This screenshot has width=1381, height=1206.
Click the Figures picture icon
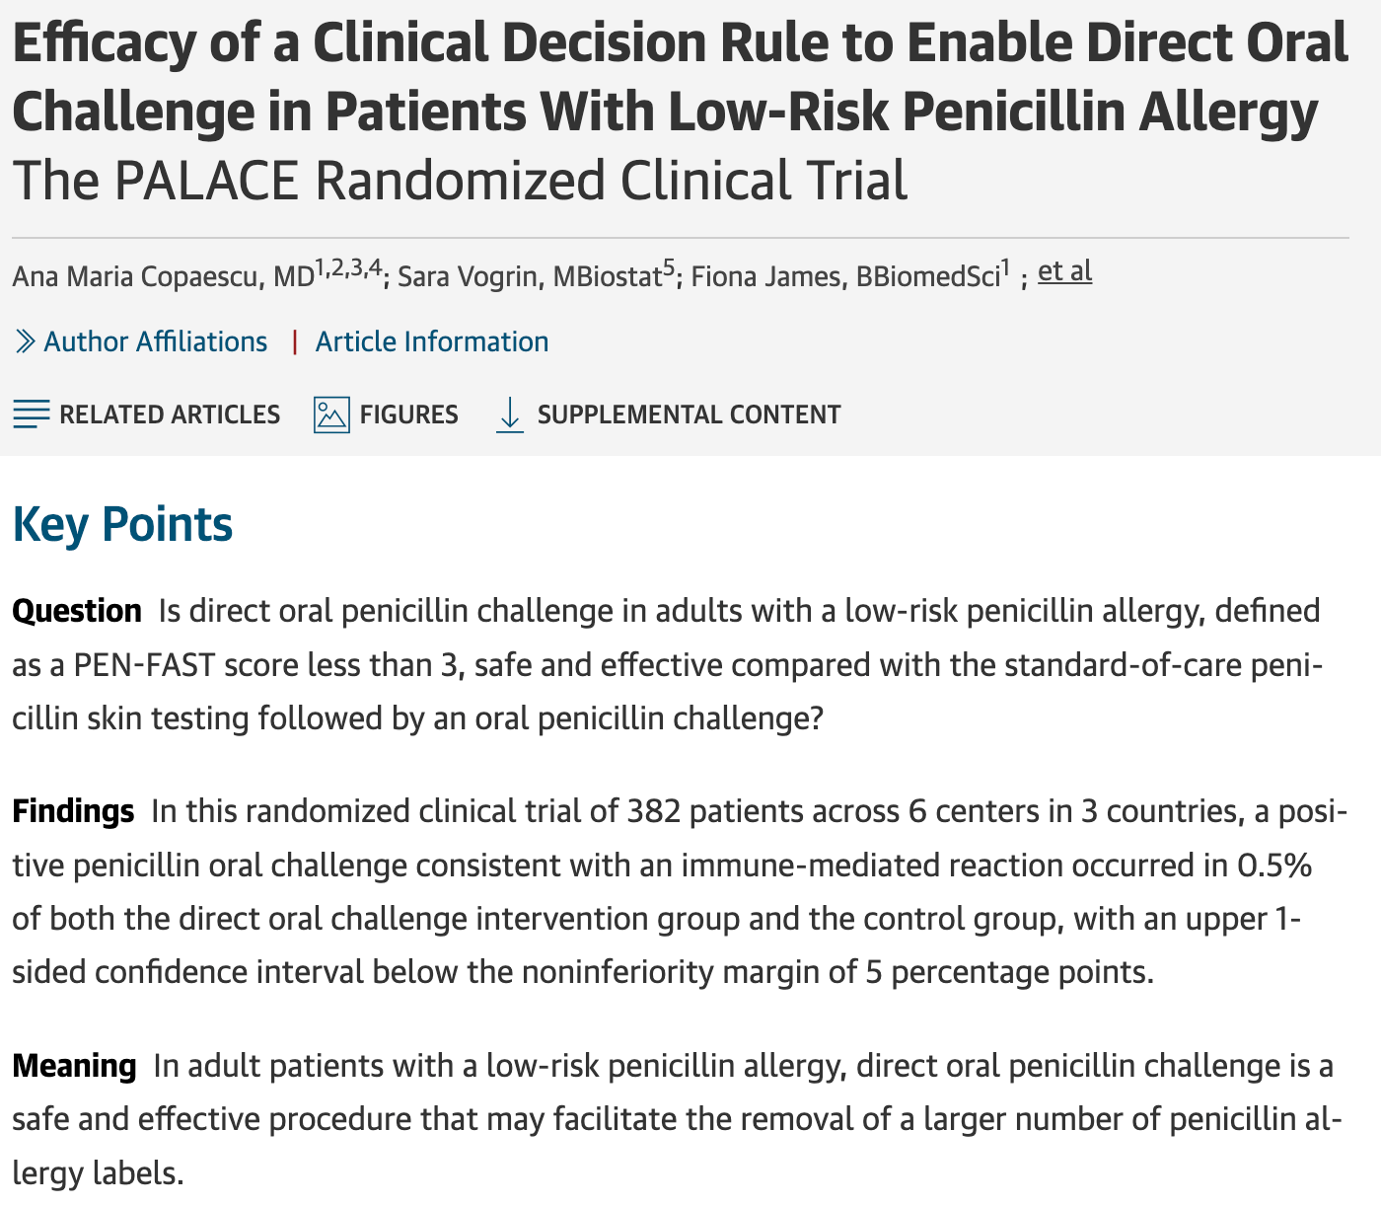point(331,415)
